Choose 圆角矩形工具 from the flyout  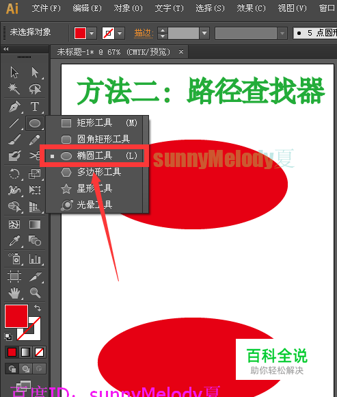point(94,139)
